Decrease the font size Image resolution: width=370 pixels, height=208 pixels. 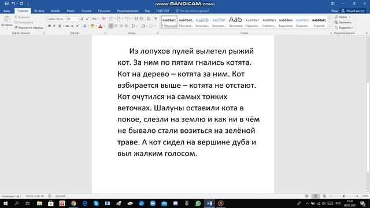(87, 19)
